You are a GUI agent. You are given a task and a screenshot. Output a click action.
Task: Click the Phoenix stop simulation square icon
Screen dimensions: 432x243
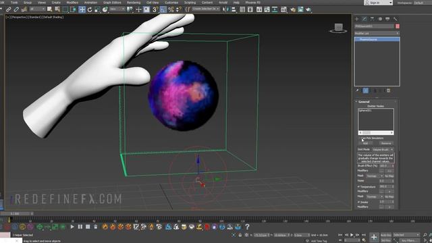click(x=88, y=227)
